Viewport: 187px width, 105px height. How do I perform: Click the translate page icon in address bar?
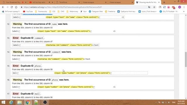pyautogui.click(x=149, y=7)
